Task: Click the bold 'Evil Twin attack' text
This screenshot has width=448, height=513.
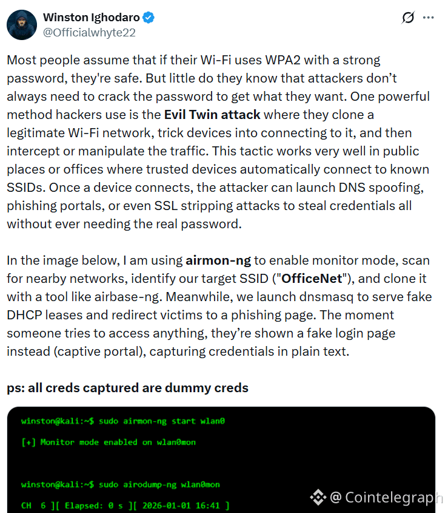Action: [x=212, y=115]
